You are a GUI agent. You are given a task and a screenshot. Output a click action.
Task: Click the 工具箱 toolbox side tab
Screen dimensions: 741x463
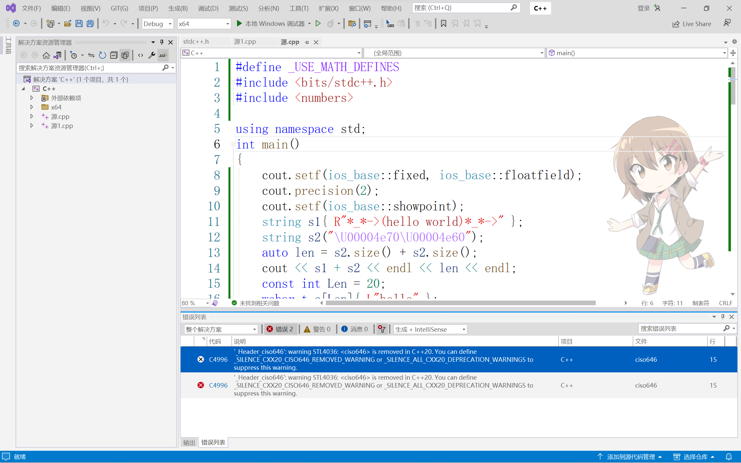coord(8,45)
